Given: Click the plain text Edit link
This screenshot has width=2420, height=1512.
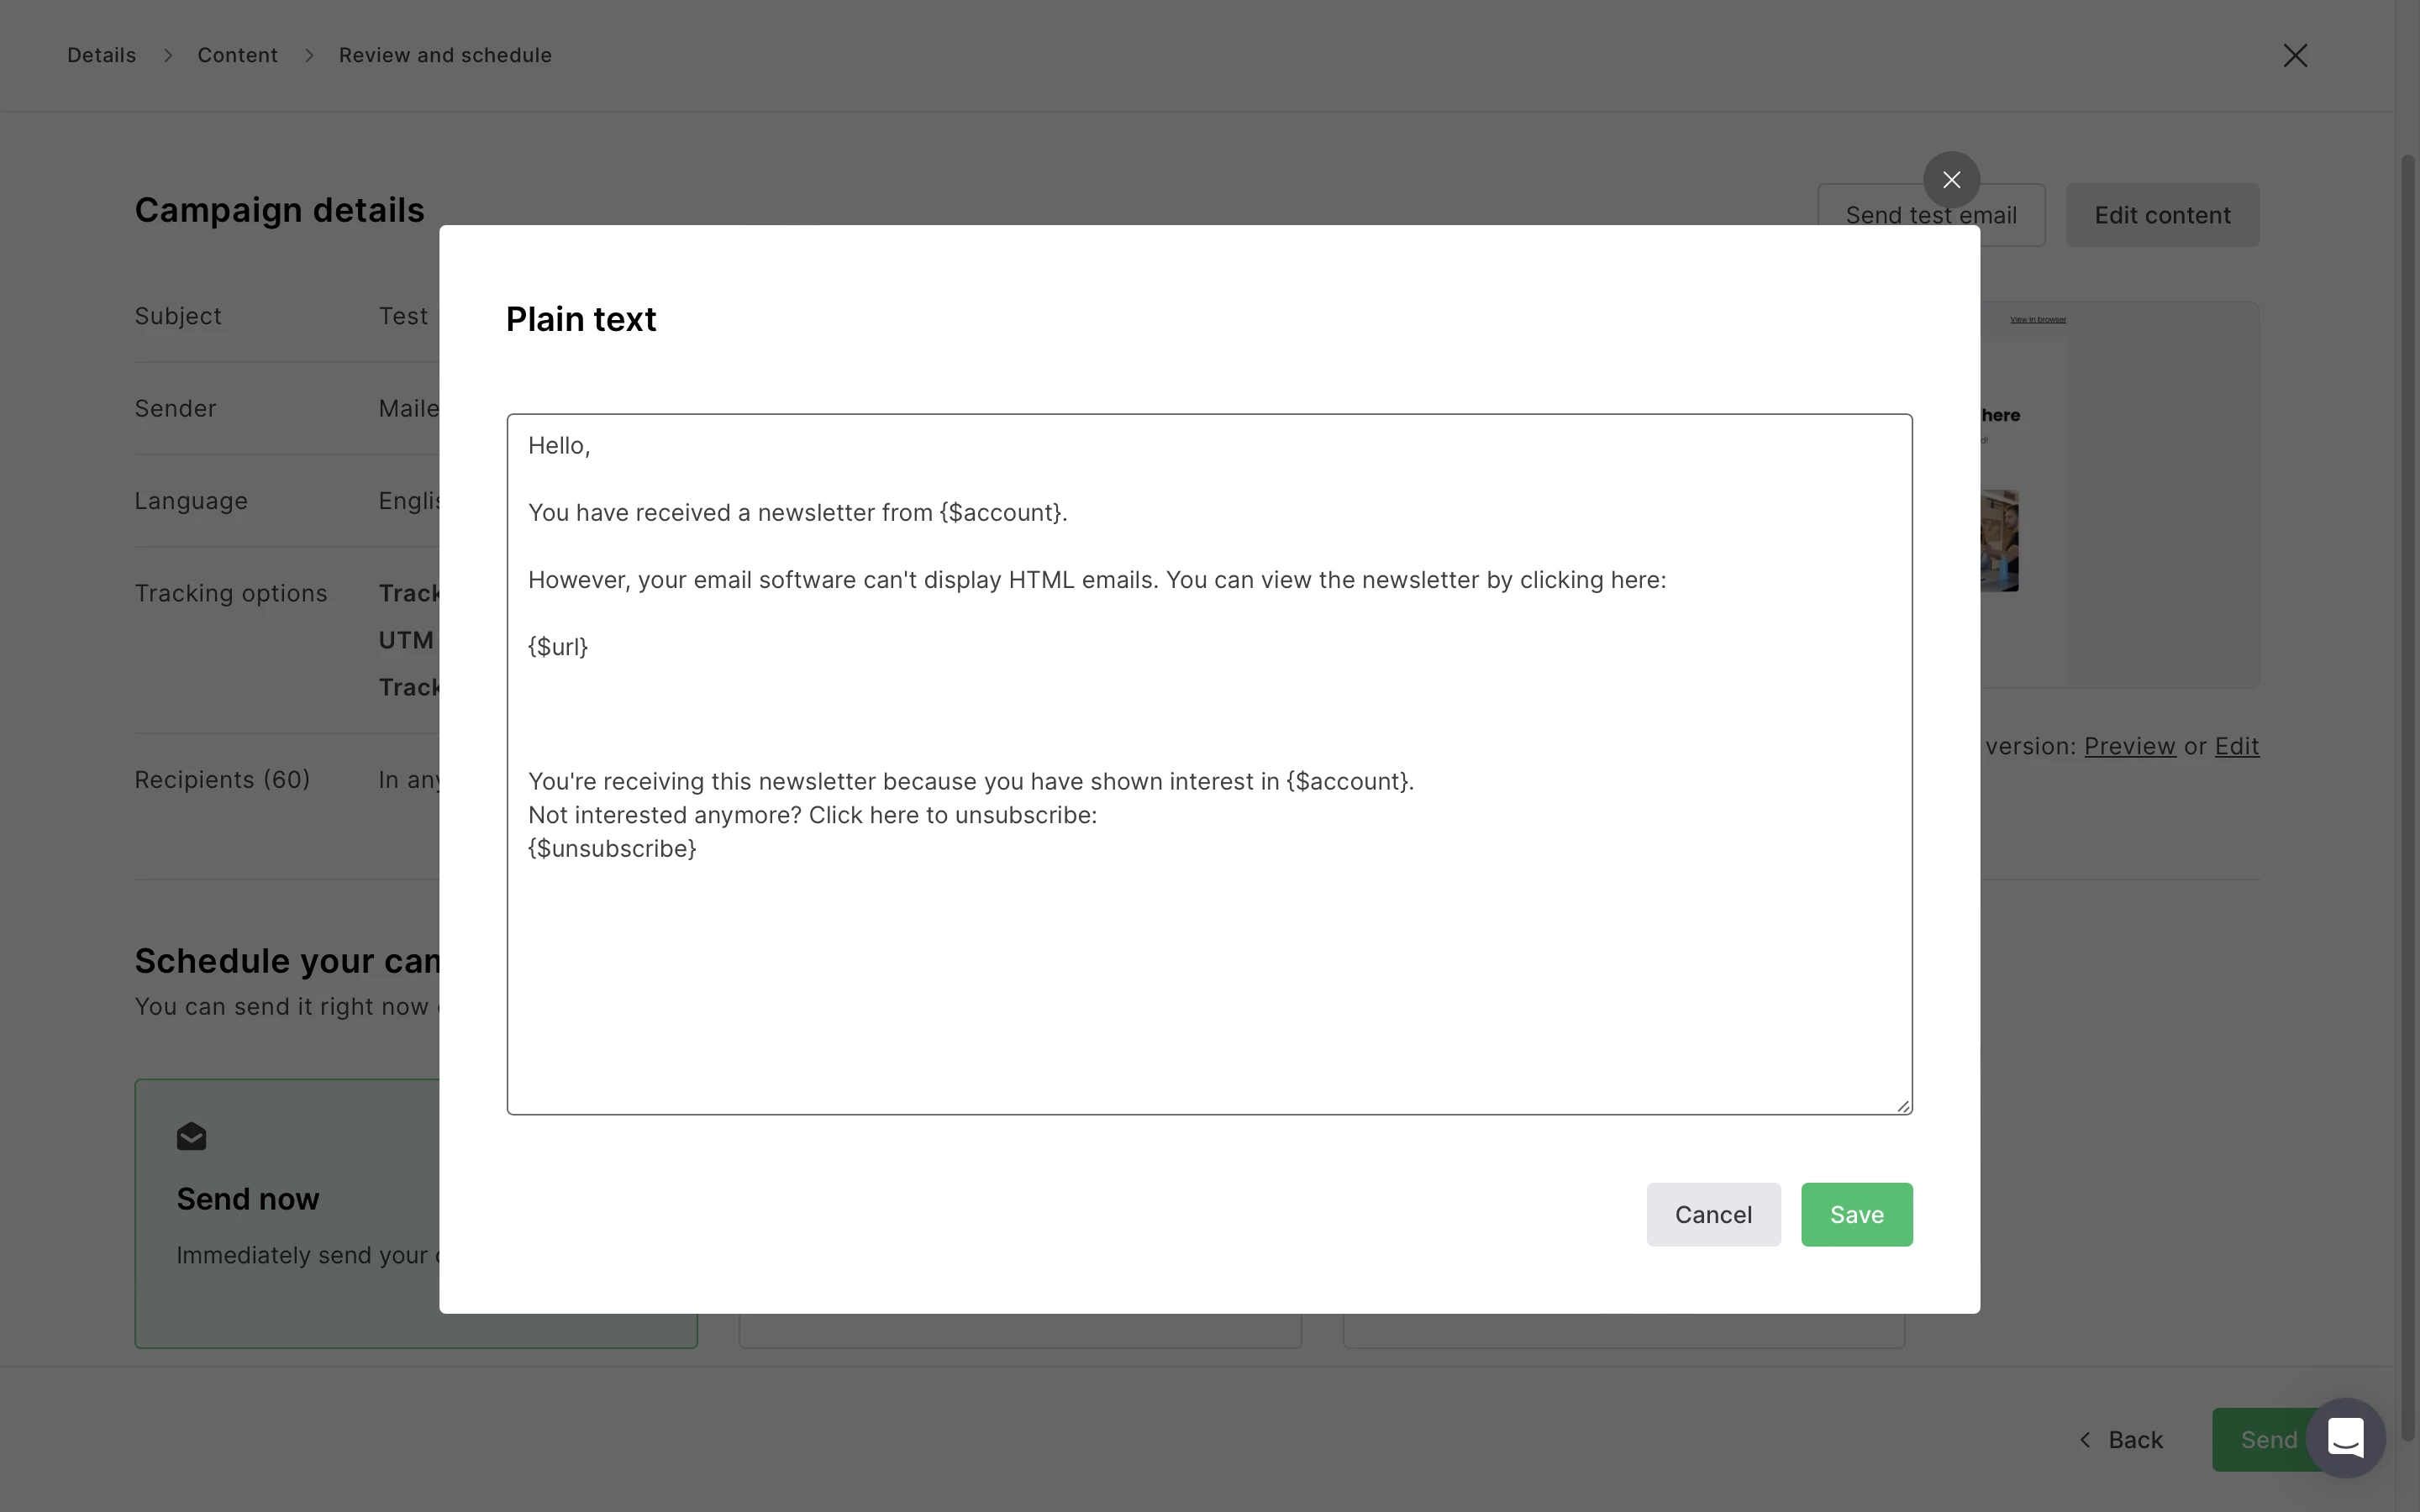Looking at the screenshot, I should [2236, 746].
